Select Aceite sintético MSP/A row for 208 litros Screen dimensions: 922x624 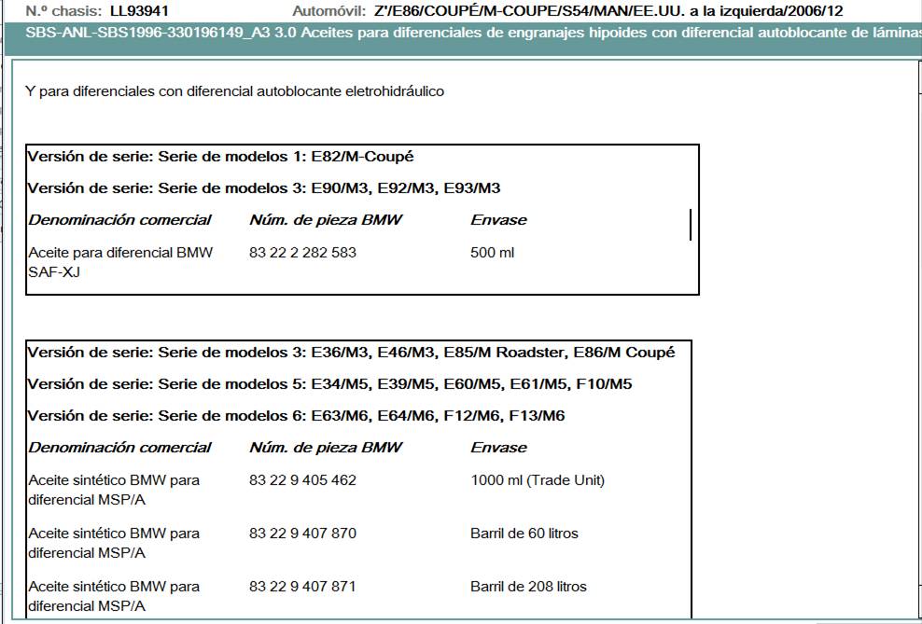tap(114, 595)
